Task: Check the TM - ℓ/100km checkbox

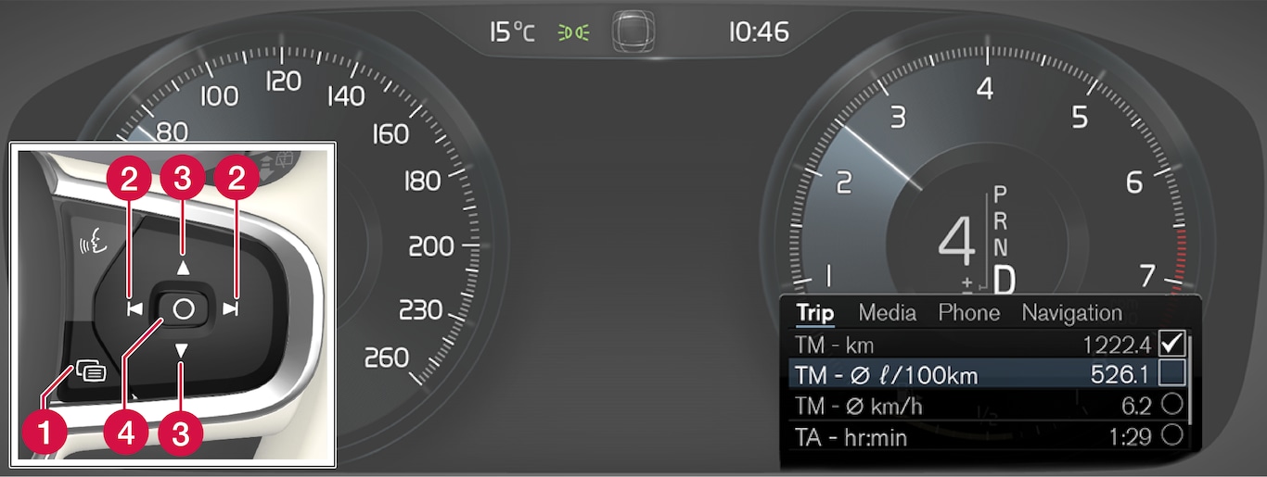Action: (x=1171, y=373)
